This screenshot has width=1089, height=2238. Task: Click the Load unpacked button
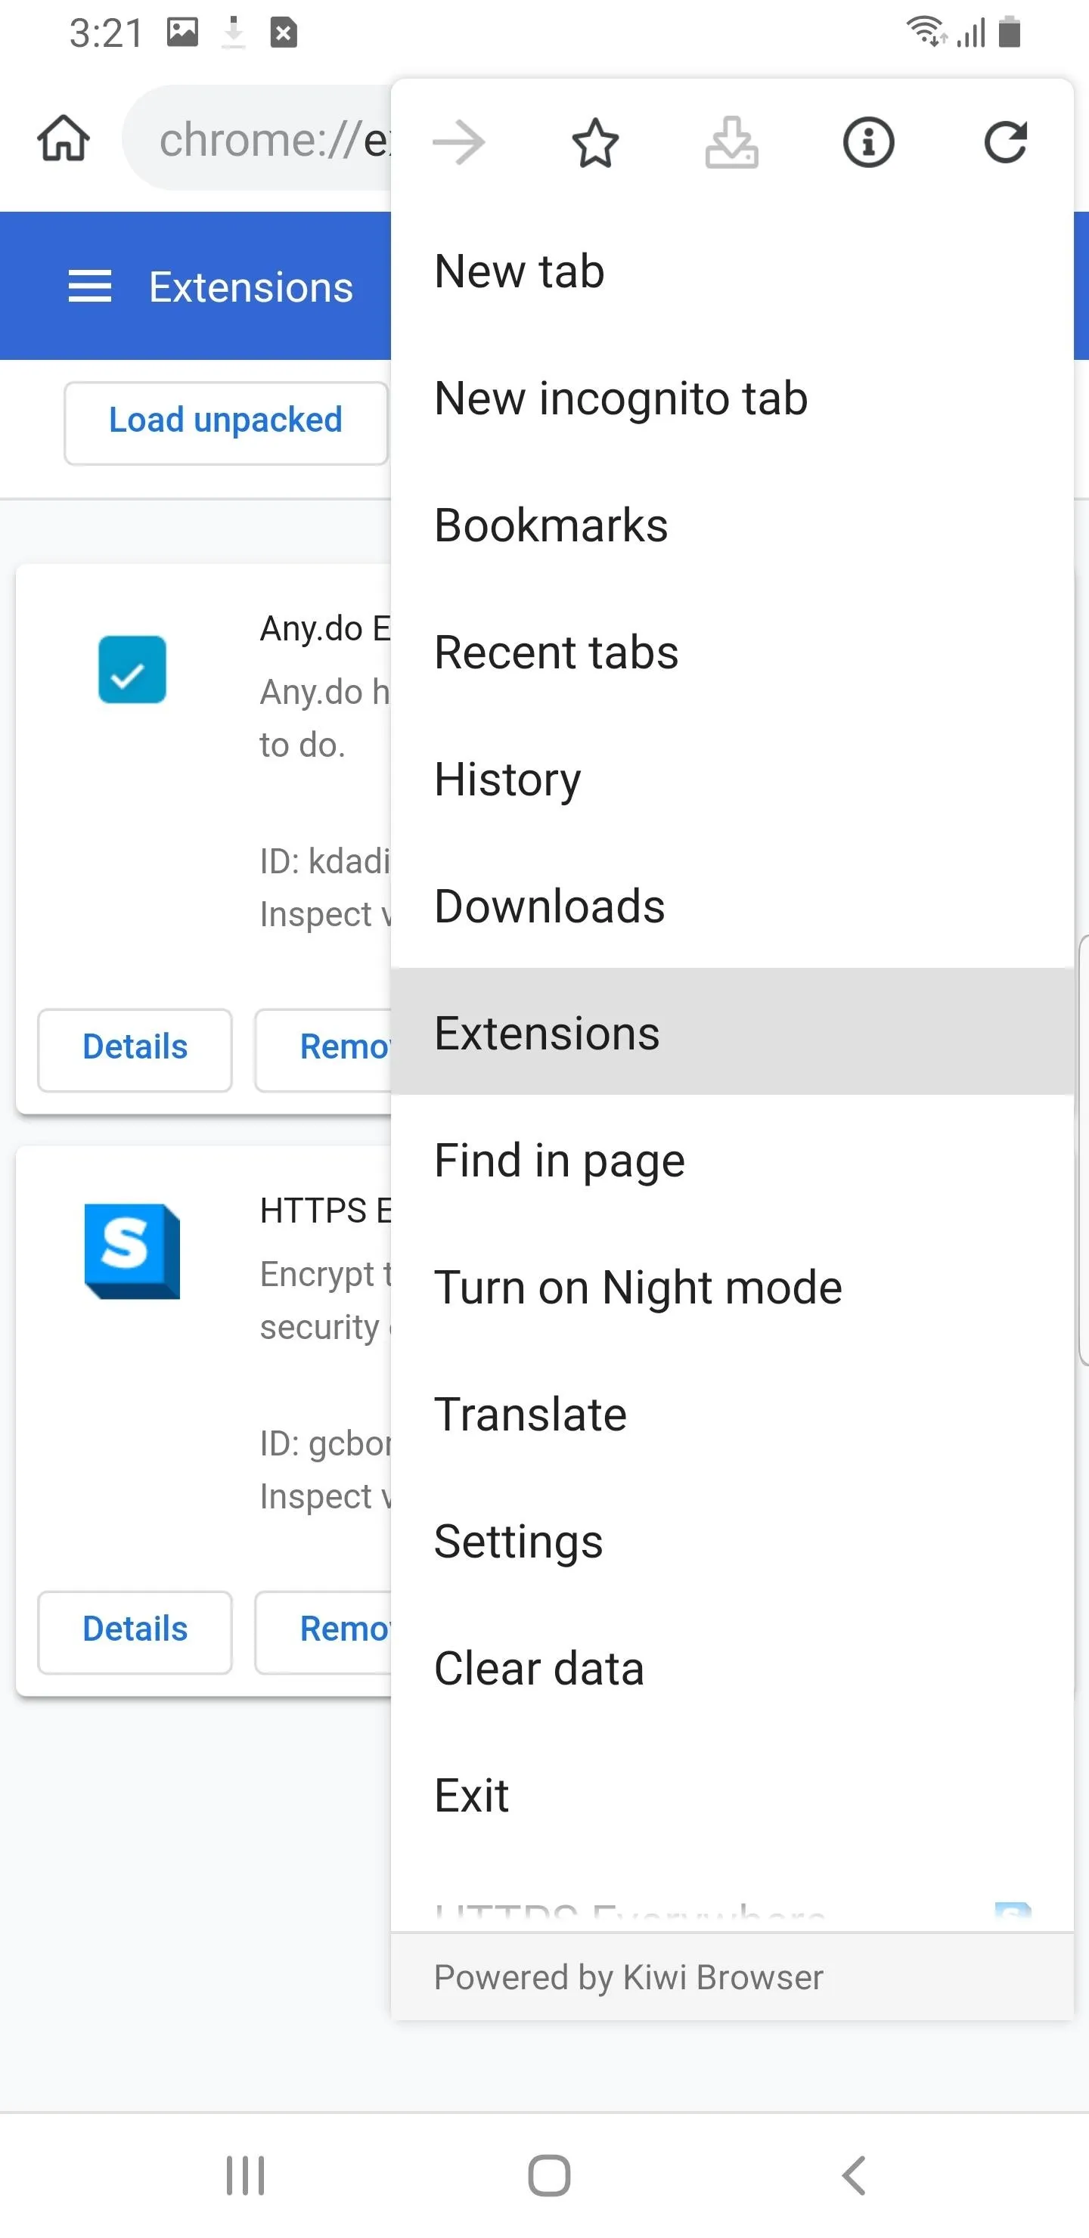pyautogui.click(x=226, y=423)
